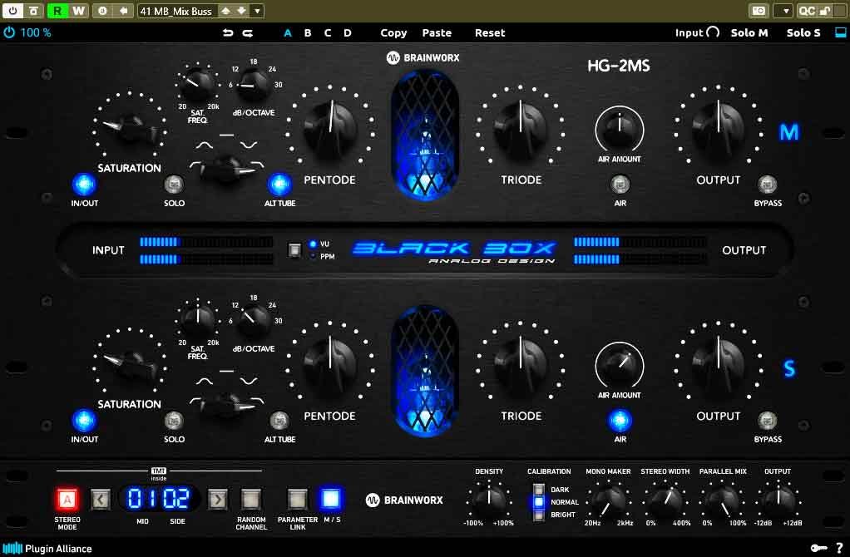Enable Solo S
This screenshot has height=557, width=850.
(x=803, y=32)
